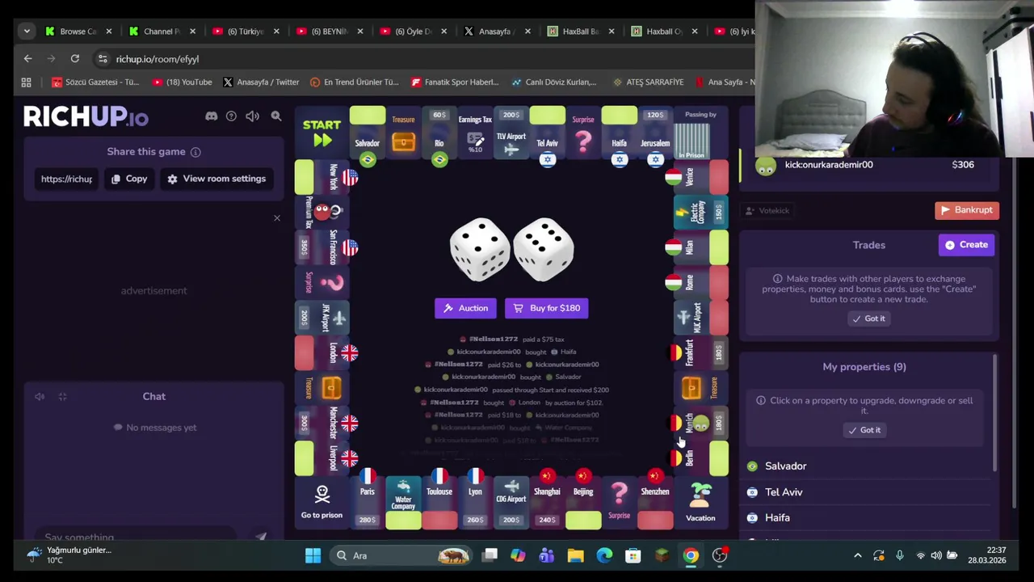The height and width of the screenshot is (582, 1034).
Task: Open Haifa in My properties
Action: coord(864,518)
